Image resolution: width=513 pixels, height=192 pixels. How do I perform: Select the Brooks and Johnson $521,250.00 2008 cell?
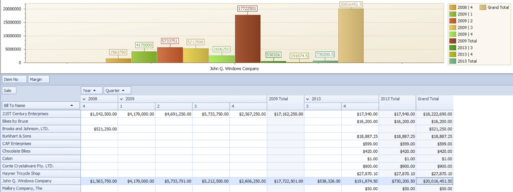[x=99, y=129]
